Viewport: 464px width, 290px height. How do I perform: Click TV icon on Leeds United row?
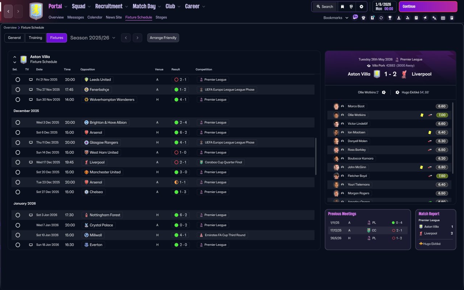click(31, 80)
